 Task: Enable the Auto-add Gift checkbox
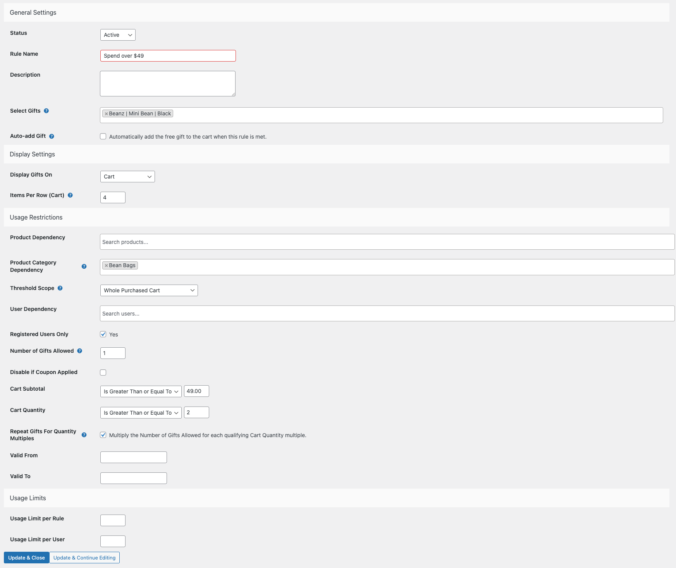click(x=103, y=136)
